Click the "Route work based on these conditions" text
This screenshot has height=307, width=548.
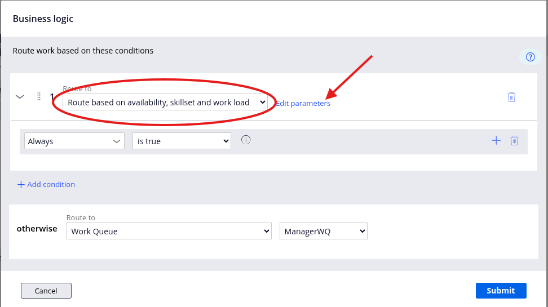click(x=83, y=51)
